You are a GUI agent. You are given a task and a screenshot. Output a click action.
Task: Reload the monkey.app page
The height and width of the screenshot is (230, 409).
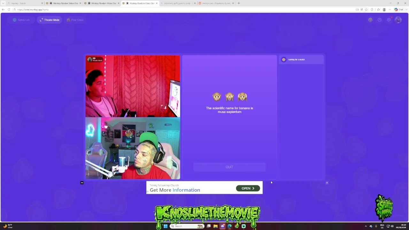tap(9, 10)
